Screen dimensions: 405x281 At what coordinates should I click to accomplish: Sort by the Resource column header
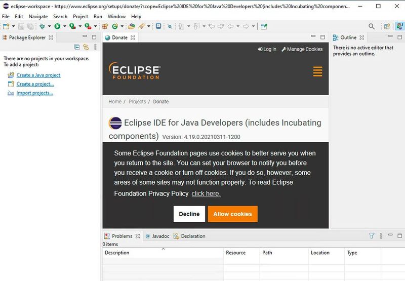[242, 253]
